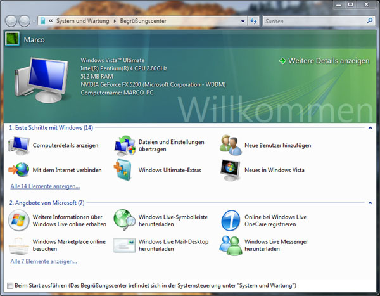Open the Windows Marketplace basket icon
380x296 pixels.
click(x=18, y=246)
